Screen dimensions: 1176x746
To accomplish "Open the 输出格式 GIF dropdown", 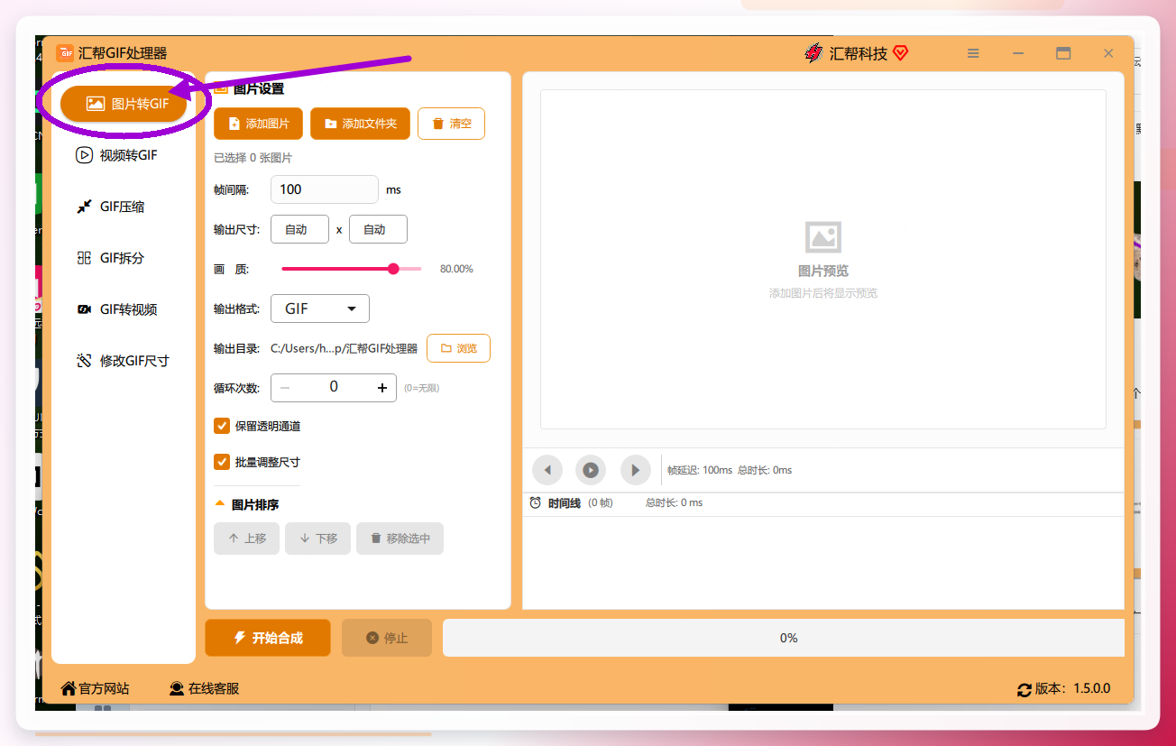I will pyautogui.click(x=320, y=309).
